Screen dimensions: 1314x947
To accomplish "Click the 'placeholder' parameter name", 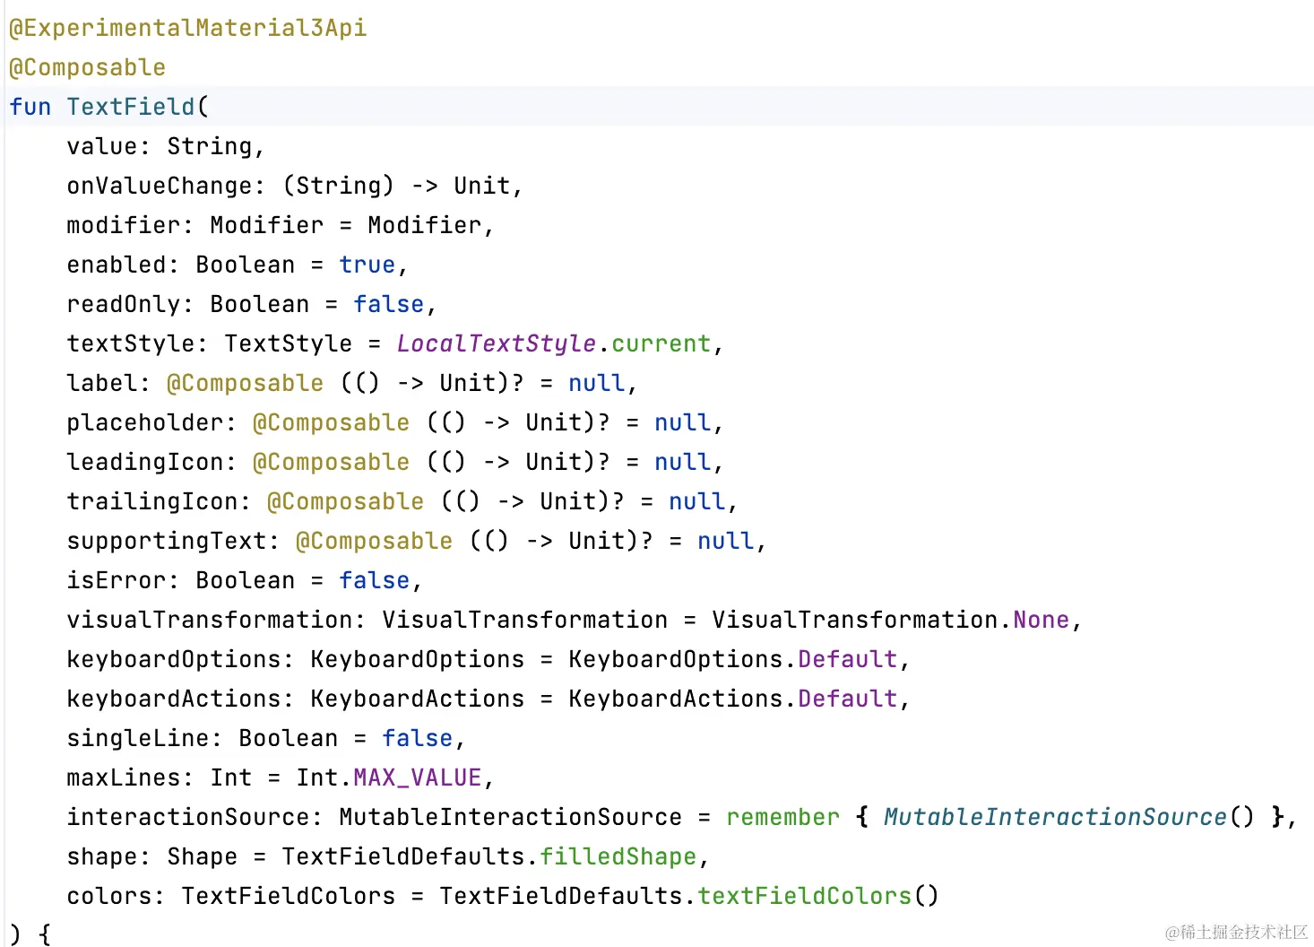I will click(145, 422).
